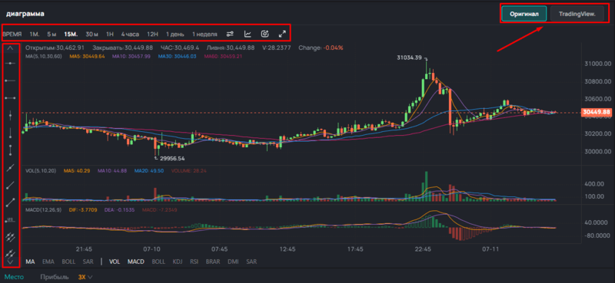Viewport: 615px width, 283px height.
Task: Select the 1 день interval
Action: click(175, 35)
